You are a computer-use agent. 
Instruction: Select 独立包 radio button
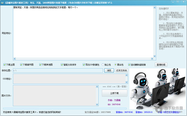(x=103, y=65)
